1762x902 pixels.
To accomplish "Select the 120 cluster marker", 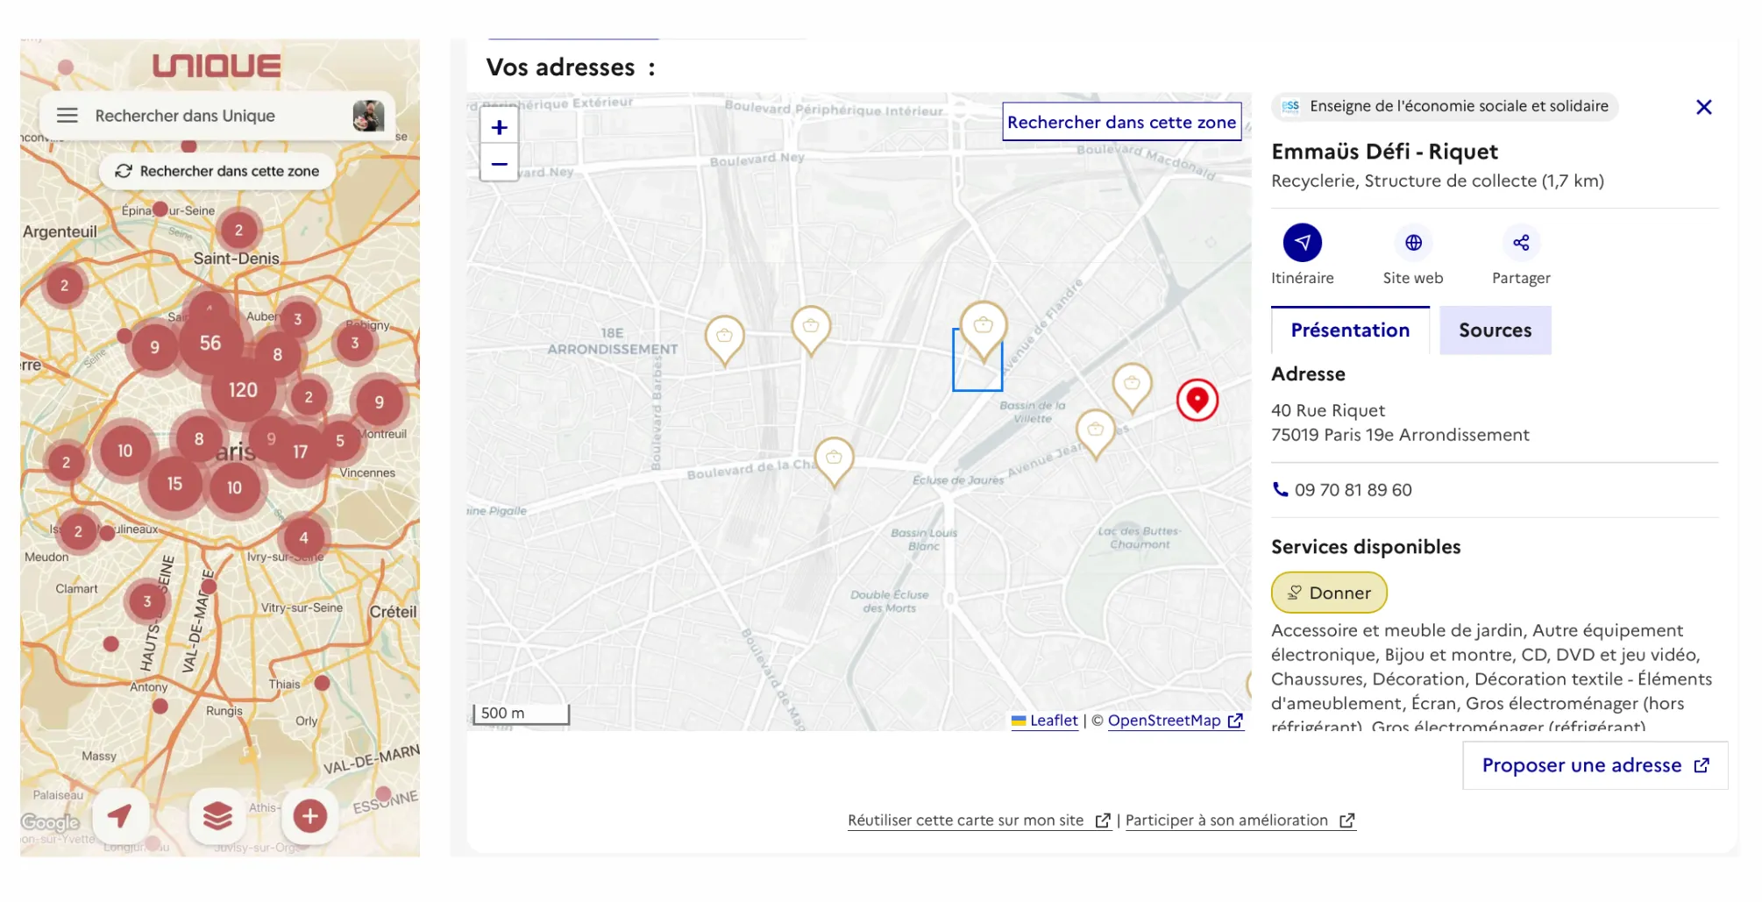I will [243, 390].
